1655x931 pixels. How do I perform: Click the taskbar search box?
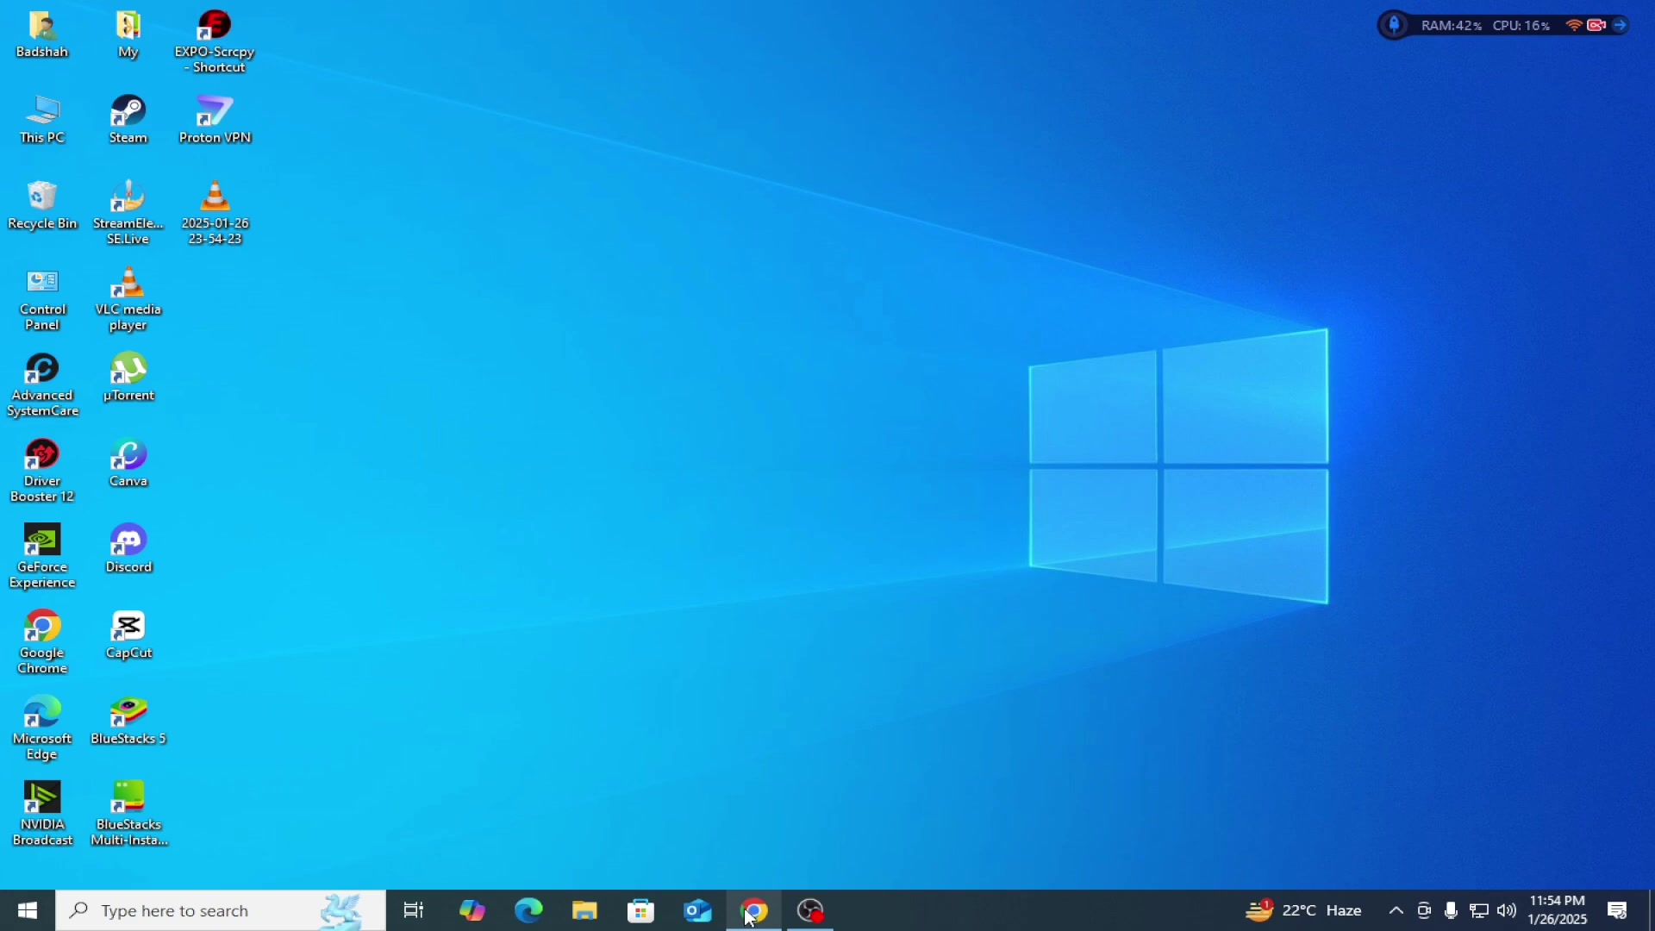222,911
